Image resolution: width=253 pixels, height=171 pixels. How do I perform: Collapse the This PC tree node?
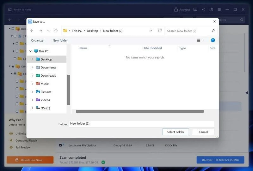coord(30,51)
